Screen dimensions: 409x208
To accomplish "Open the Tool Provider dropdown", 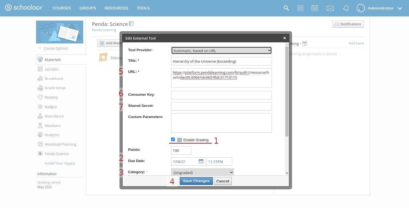I will [x=221, y=50].
